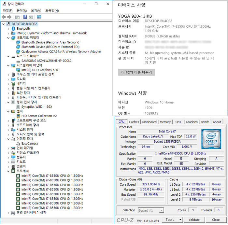Image resolution: width=228 pixels, height=225 pixels.
Task: Expand the 휴먼 인터페이스 장치 node
Action: [x=8, y=213]
